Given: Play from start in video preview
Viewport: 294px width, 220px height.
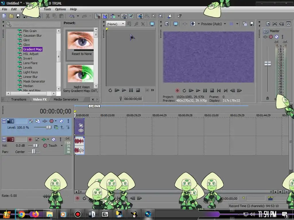Looking at the screenshot, I should (x=191, y=91).
